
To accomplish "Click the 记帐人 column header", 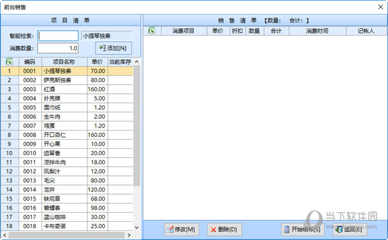I will coord(366,30).
